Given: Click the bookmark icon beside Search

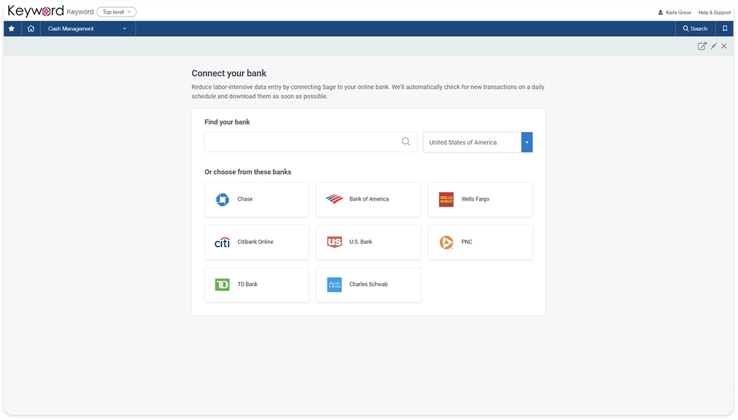Looking at the screenshot, I should (725, 29).
